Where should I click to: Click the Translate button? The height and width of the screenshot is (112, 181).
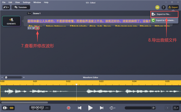point(21,7)
